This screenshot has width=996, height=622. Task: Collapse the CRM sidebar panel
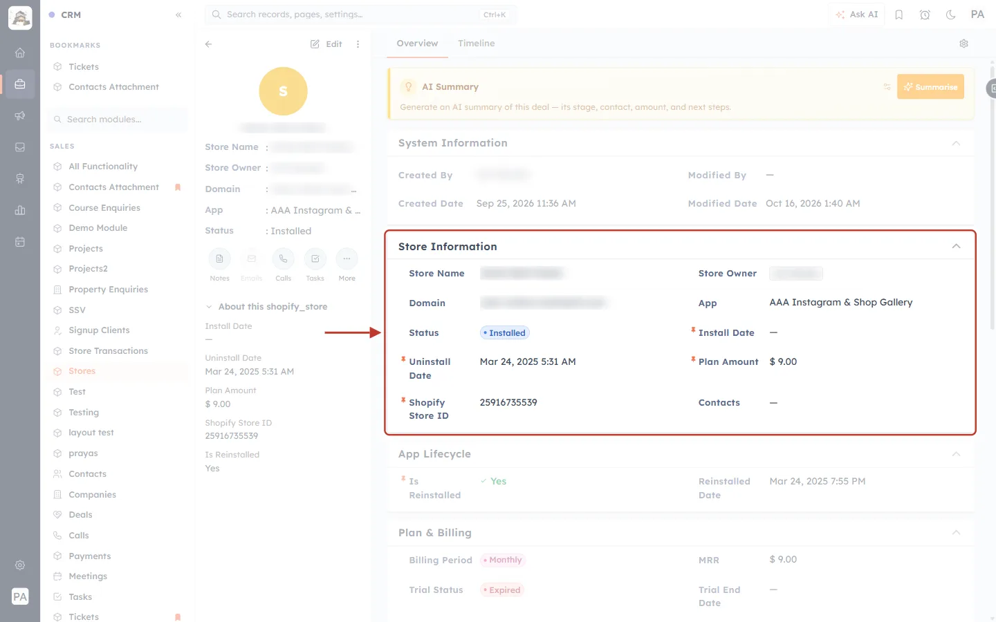click(178, 15)
